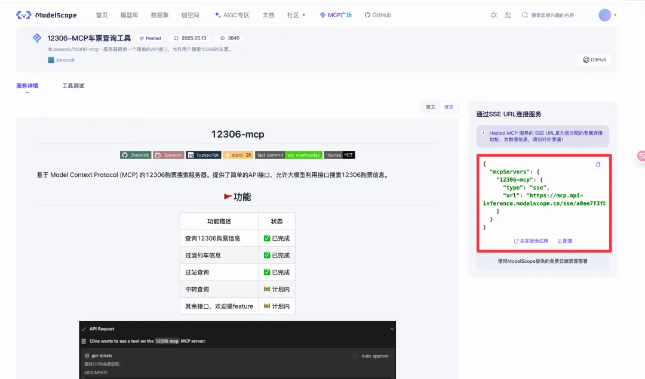This screenshot has height=379, width=645.
Task: Click the 配置 link
Action: [x=565, y=241]
